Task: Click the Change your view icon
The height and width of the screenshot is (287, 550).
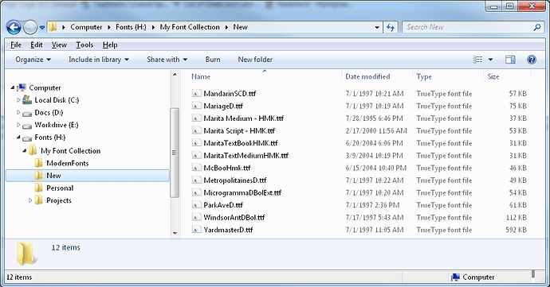Action: click(477, 60)
